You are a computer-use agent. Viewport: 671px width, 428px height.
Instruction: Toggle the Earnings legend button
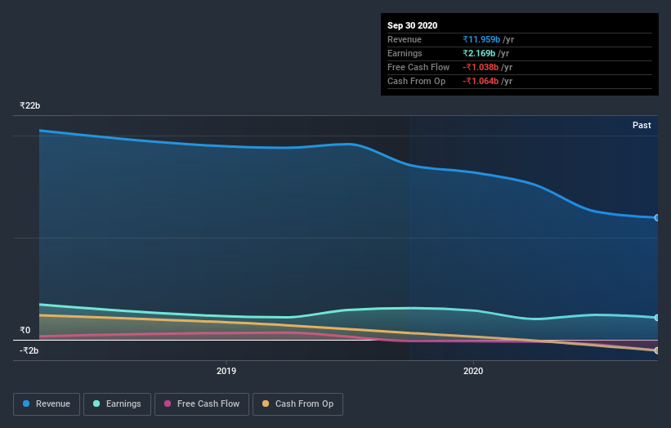tap(117, 404)
